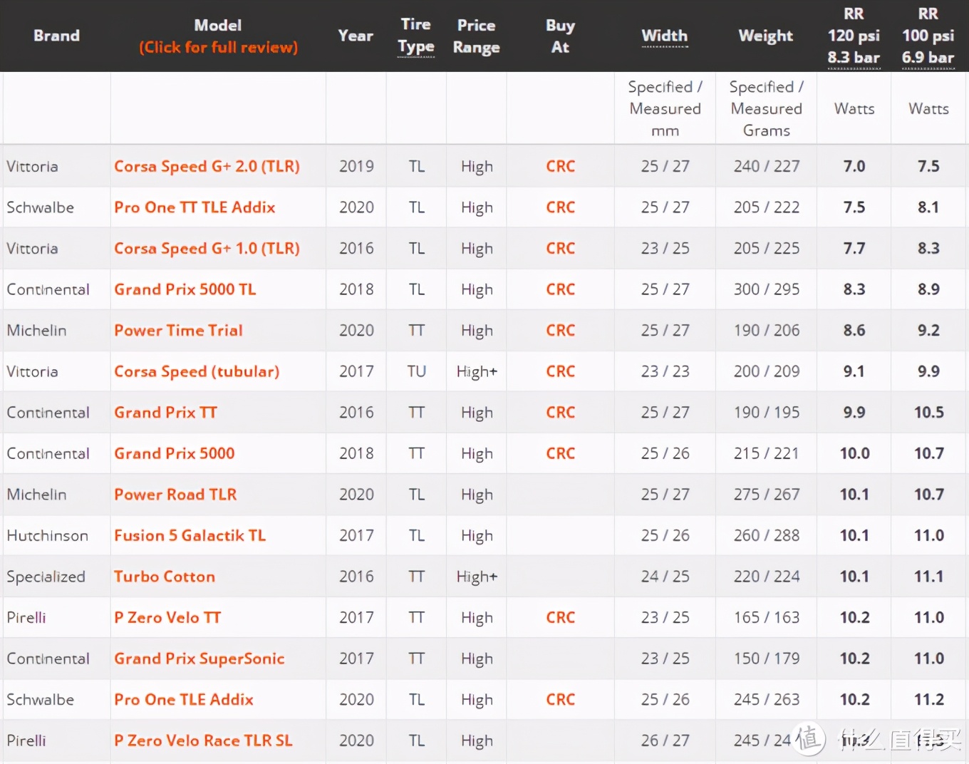Click CRC link for P Zero Velo TT
Viewport: 969px width, 764px height.
point(561,617)
